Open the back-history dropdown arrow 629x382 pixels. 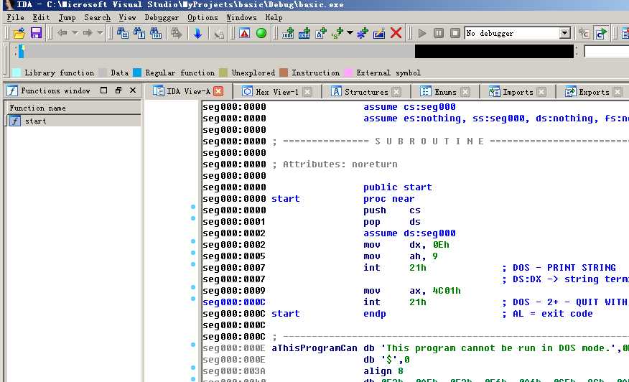coord(75,33)
